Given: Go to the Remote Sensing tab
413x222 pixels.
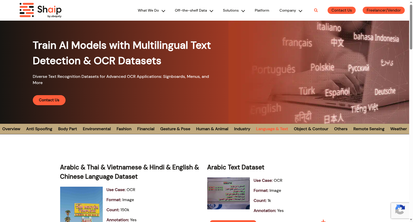Looking at the screenshot, I should point(369,129).
